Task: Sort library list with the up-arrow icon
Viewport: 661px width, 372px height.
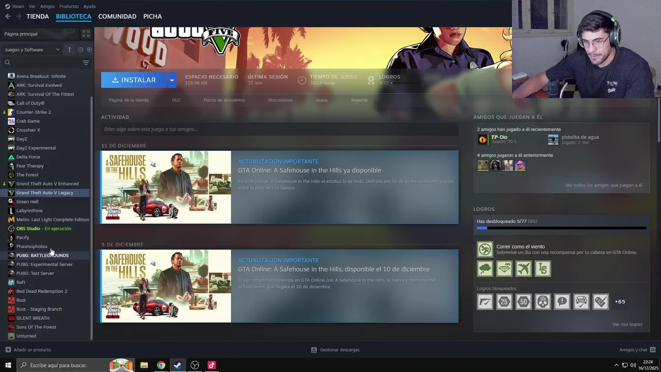Action: pos(69,50)
